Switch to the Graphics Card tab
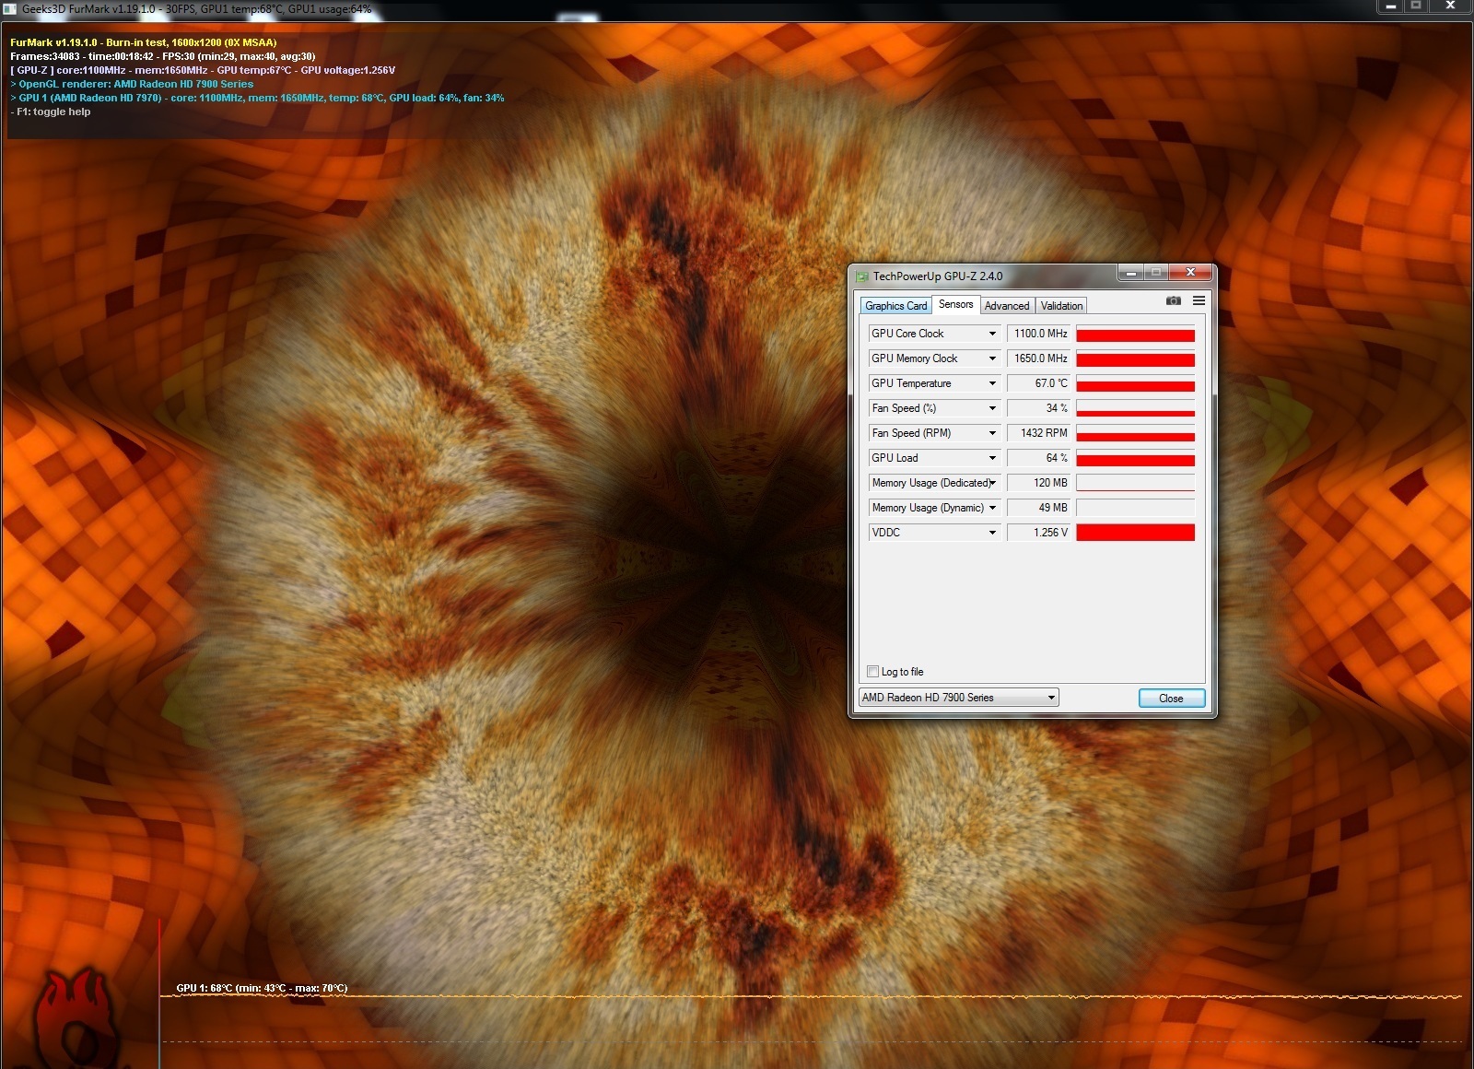 pyautogui.click(x=895, y=306)
